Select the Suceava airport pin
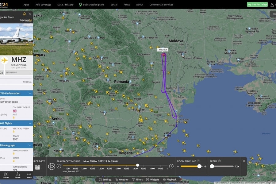Image resolution: width=276 pixels, height=184 pixels. point(143,37)
